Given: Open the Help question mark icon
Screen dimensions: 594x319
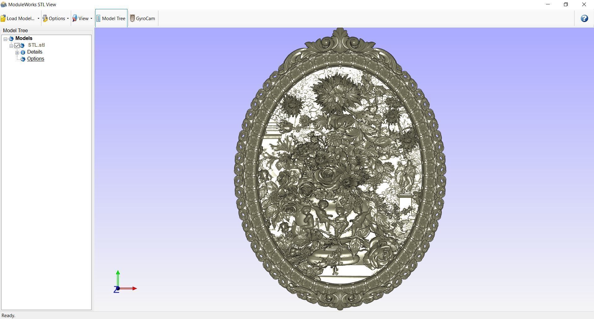Looking at the screenshot, I should coord(584,19).
